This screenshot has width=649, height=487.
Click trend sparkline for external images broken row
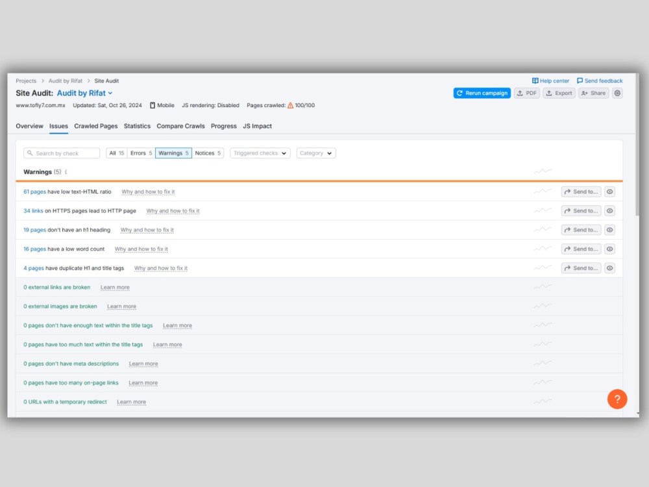pos(542,306)
